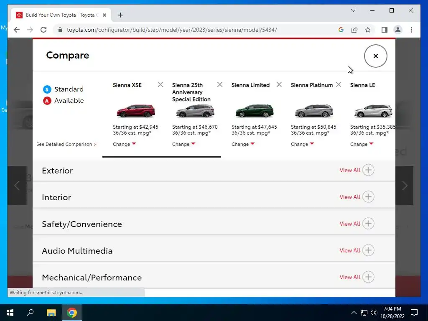
Task: Click the Chrome taskbar icon
Action: (x=72, y=313)
